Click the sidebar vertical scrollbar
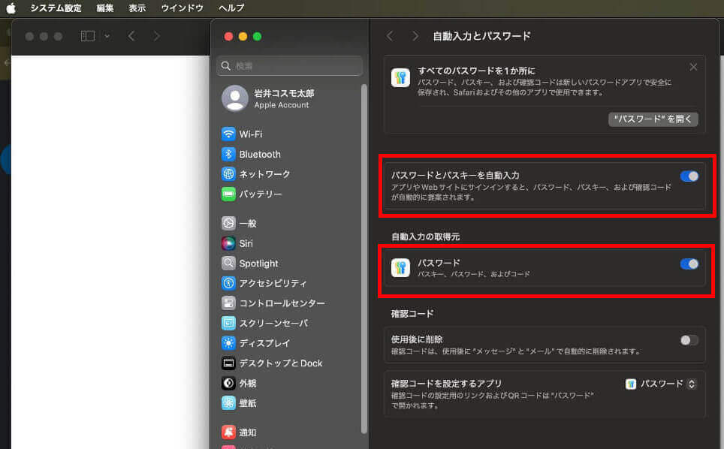 364,258
